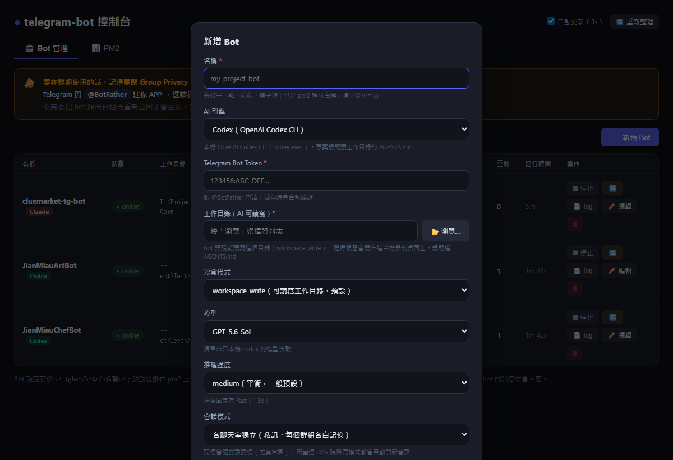The height and width of the screenshot is (460, 673).
Task: Open AI 引擎 dropdown showing Codex
Action: (x=336, y=130)
